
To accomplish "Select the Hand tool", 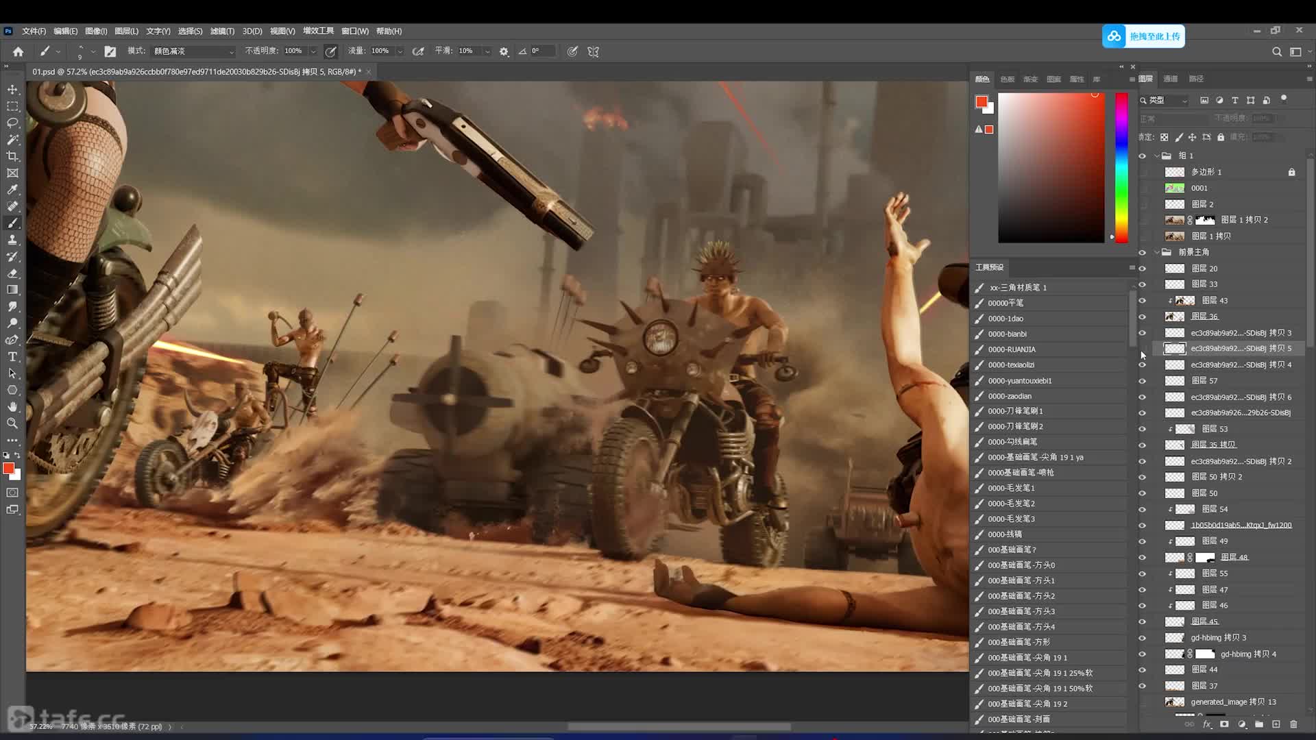I will point(12,407).
